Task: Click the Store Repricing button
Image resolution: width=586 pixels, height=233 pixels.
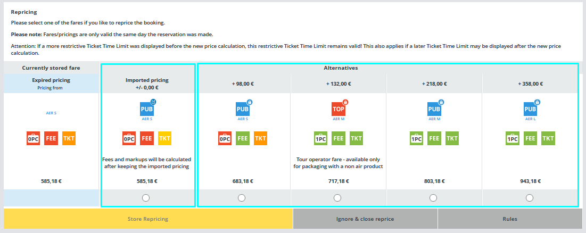Action: pos(148,219)
